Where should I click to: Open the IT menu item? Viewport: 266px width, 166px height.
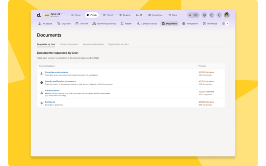tap(139, 15)
